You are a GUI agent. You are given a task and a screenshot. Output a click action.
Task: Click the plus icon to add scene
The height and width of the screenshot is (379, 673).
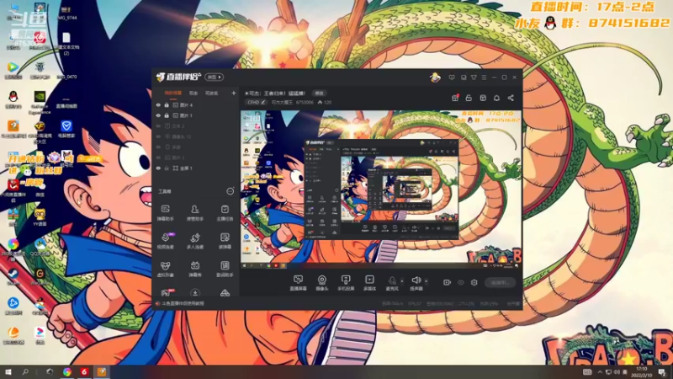(234, 93)
